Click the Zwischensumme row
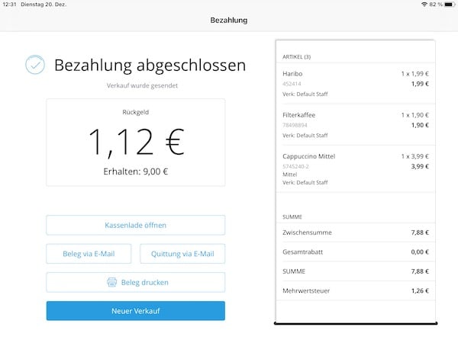Image resolution: width=458 pixels, height=343 pixels. click(355, 232)
